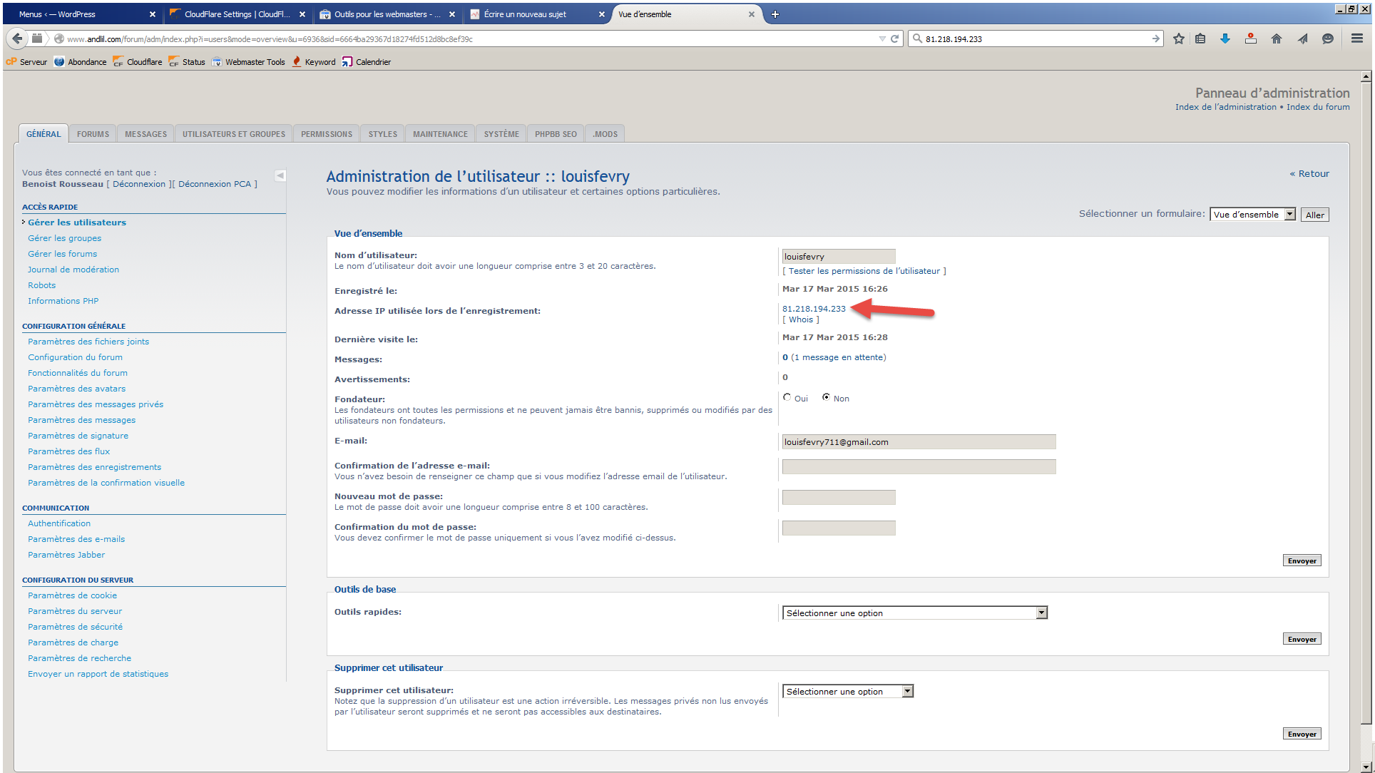Image resolution: width=1375 pixels, height=773 pixels.
Task: Open a new browser tab
Action: 775,14
